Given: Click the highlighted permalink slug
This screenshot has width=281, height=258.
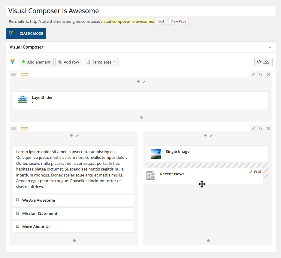Looking at the screenshot, I should 127,21.
